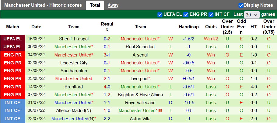Screen dimensions: 277x123
Task: Click the UEFA EL badge for 16/09/22
Action: [12, 39]
